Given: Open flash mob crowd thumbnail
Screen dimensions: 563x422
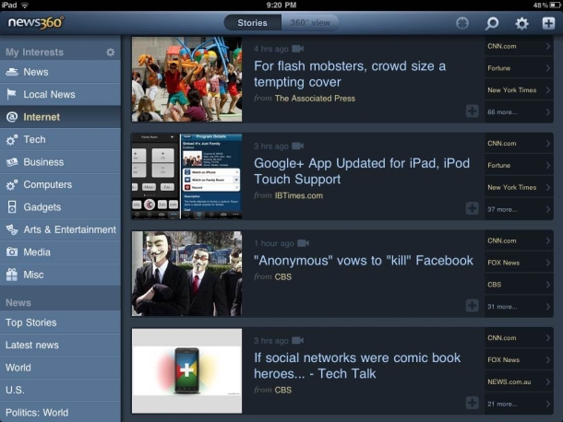Looking at the screenshot, I should click(186, 79).
